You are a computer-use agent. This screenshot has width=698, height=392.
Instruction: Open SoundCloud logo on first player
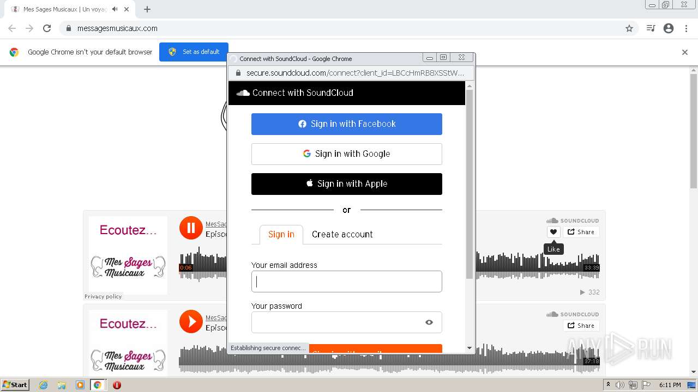573,220
